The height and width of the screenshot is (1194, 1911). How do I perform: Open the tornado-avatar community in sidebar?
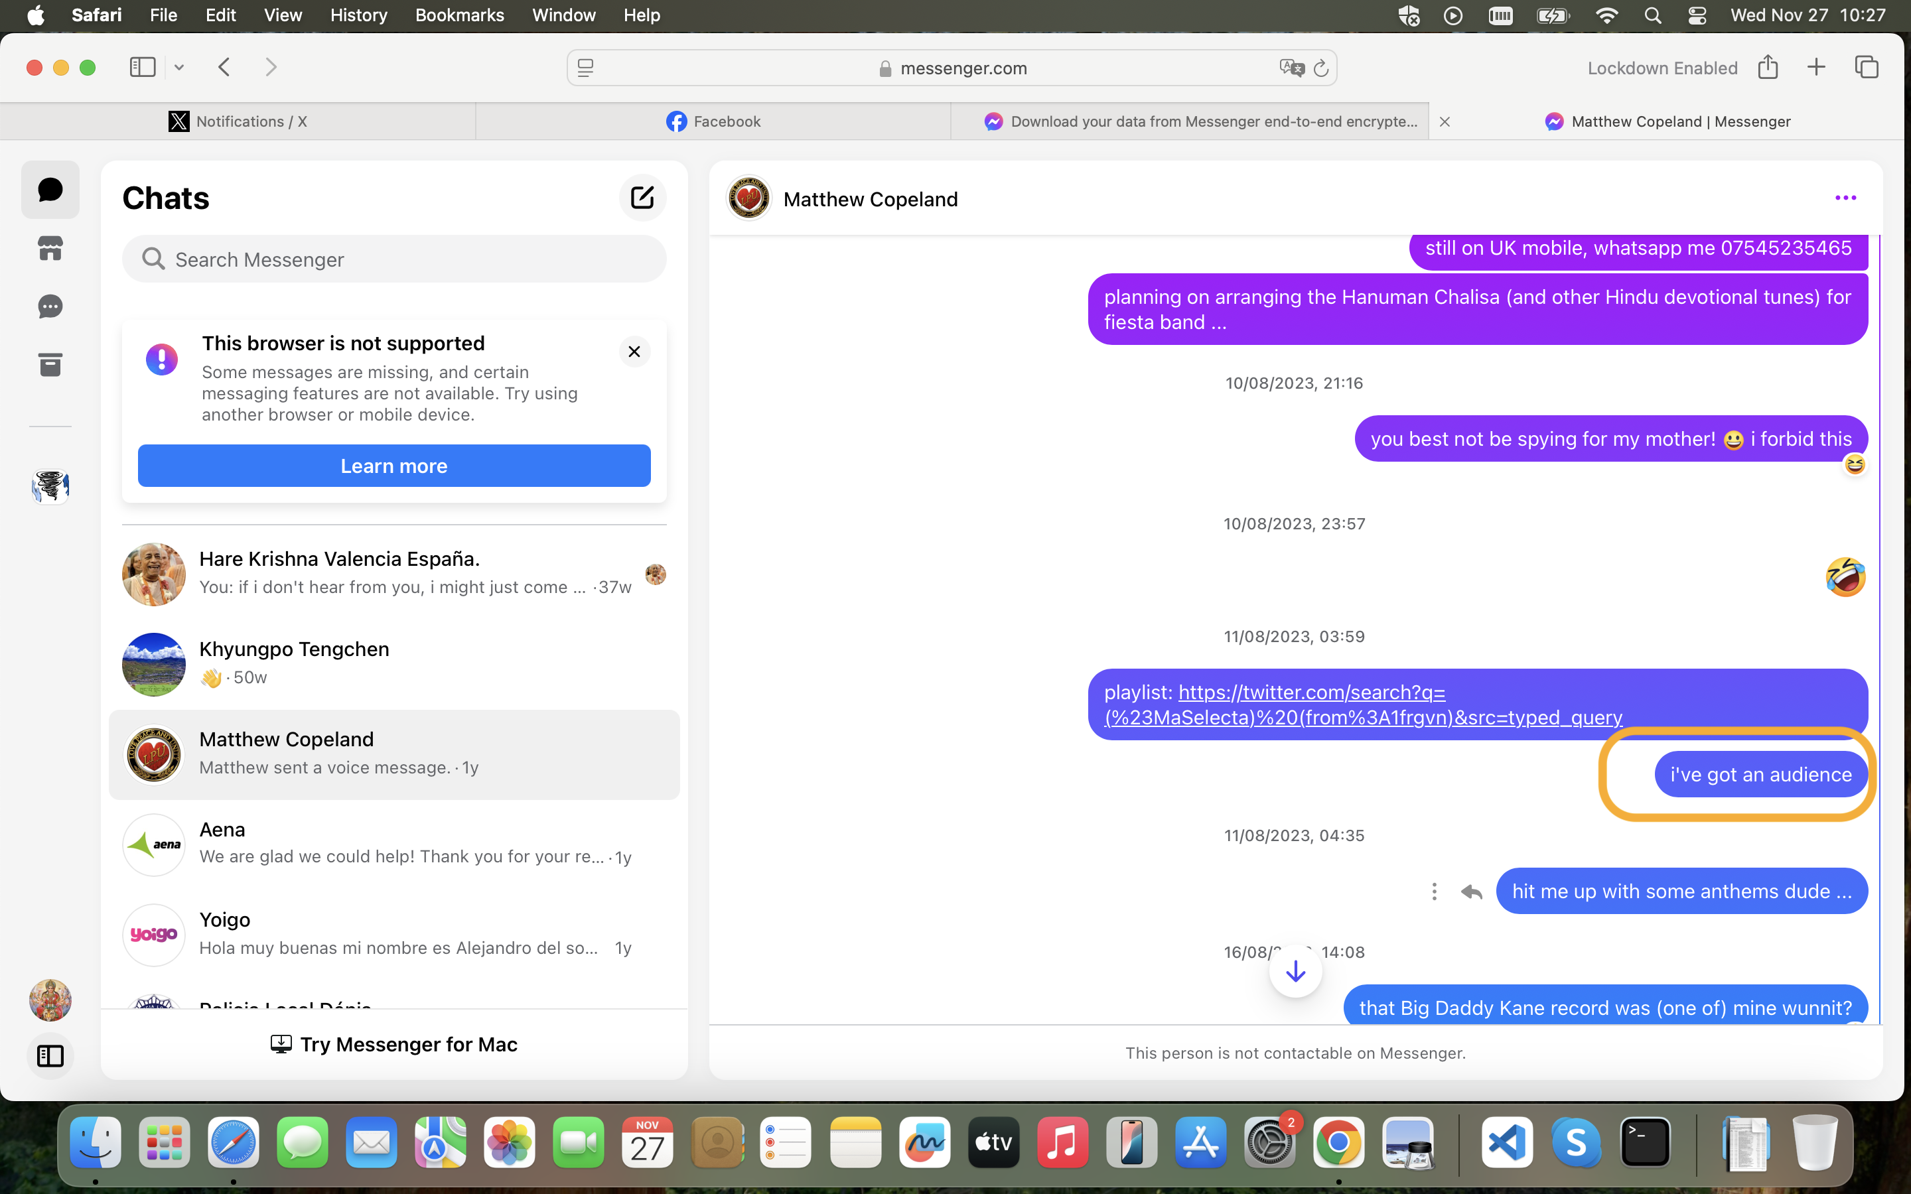[50, 486]
